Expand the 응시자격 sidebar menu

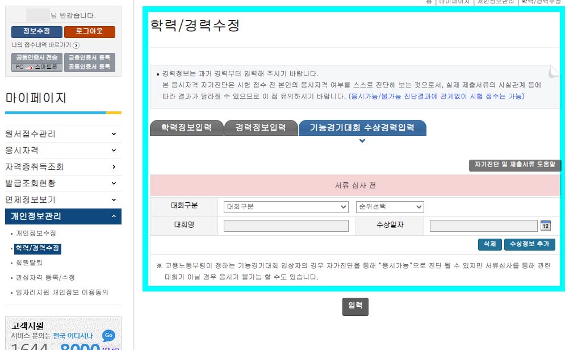point(63,151)
